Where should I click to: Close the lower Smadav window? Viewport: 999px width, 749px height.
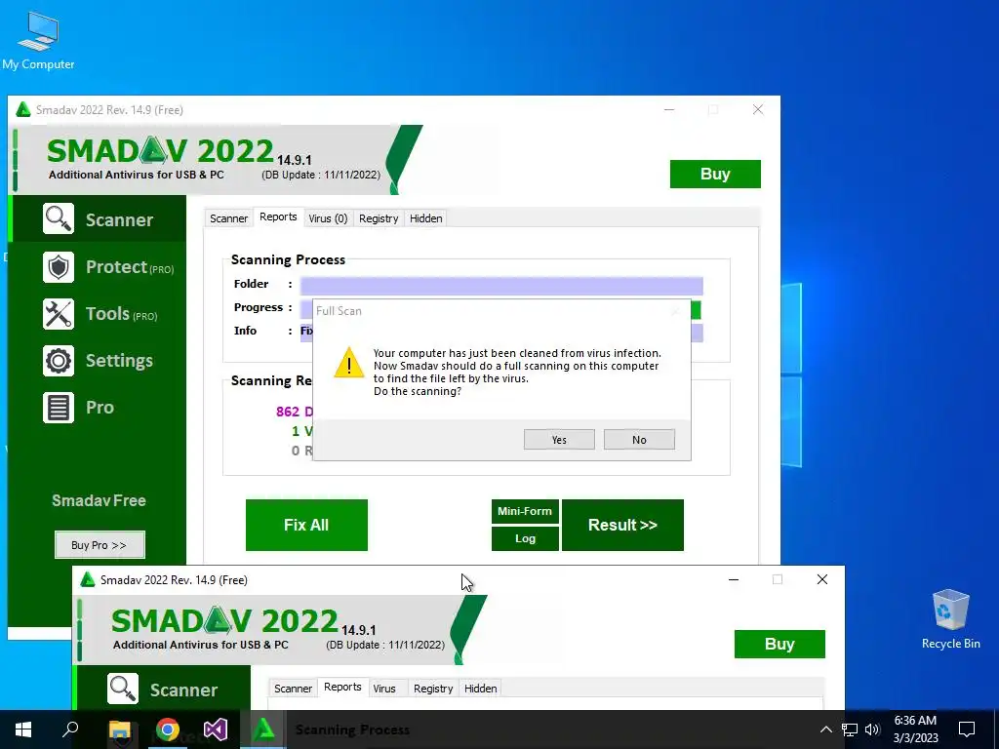[821, 579]
